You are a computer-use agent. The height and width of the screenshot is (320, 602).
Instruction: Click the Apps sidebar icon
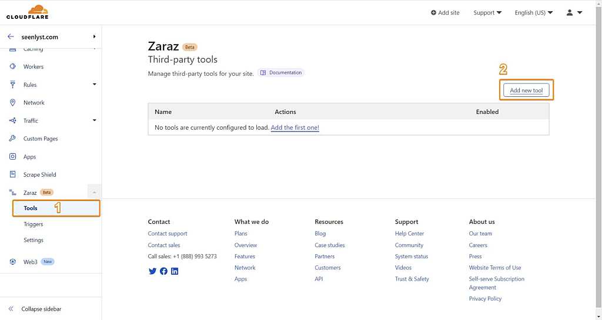tap(13, 156)
